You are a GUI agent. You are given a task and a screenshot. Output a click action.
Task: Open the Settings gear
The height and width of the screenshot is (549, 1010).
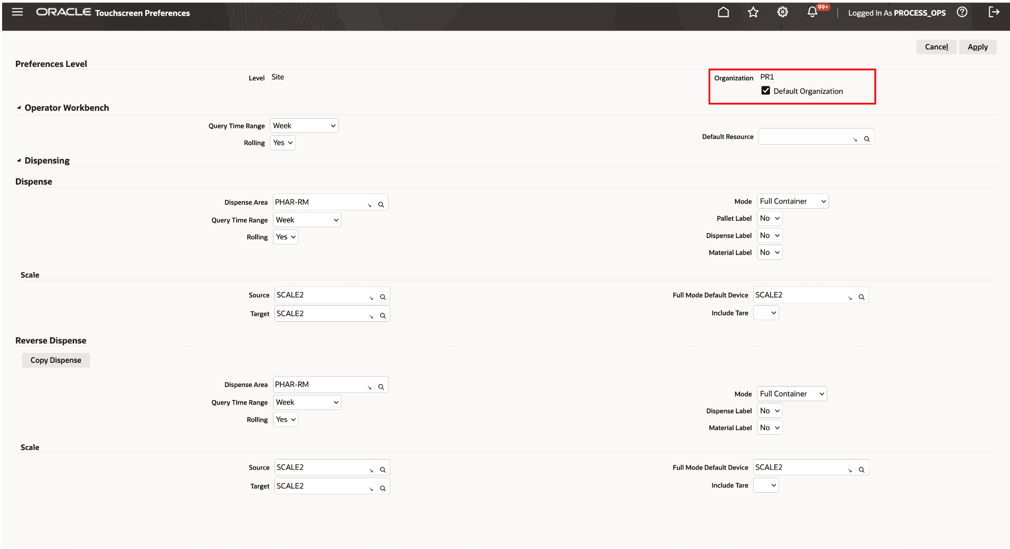coord(782,12)
